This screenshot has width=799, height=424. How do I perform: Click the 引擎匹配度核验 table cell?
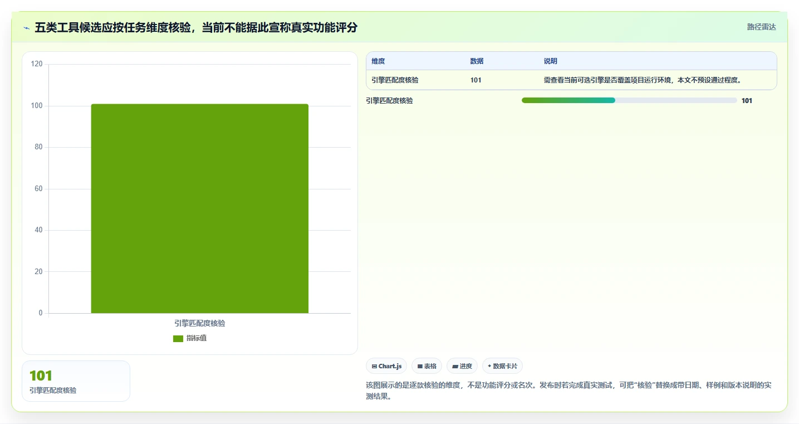[395, 80]
